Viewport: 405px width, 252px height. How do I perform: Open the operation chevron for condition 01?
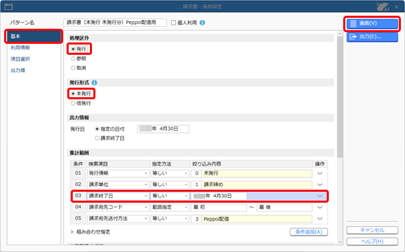pyautogui.click(x=320, y=173)
